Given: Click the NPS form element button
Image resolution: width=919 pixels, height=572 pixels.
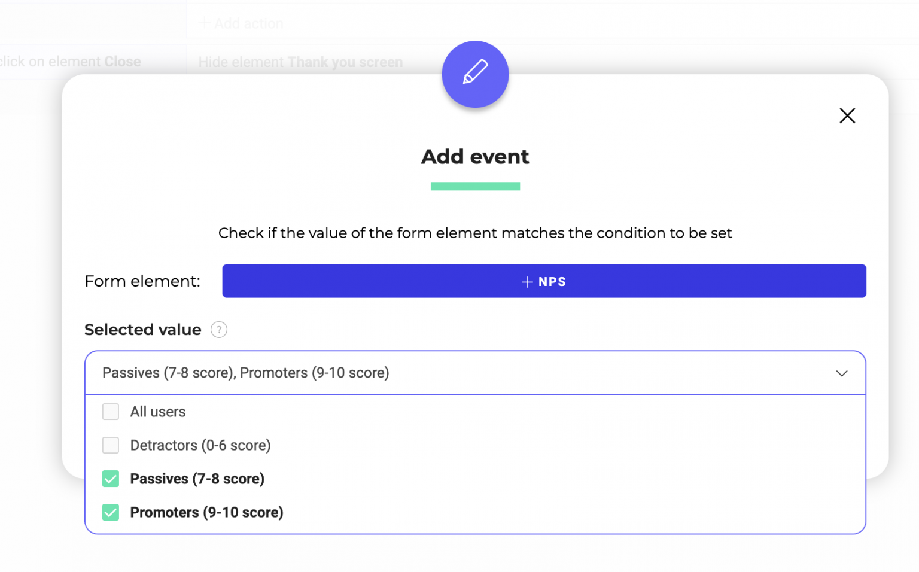Looking at the screenshot, I should tap(543, 281).
